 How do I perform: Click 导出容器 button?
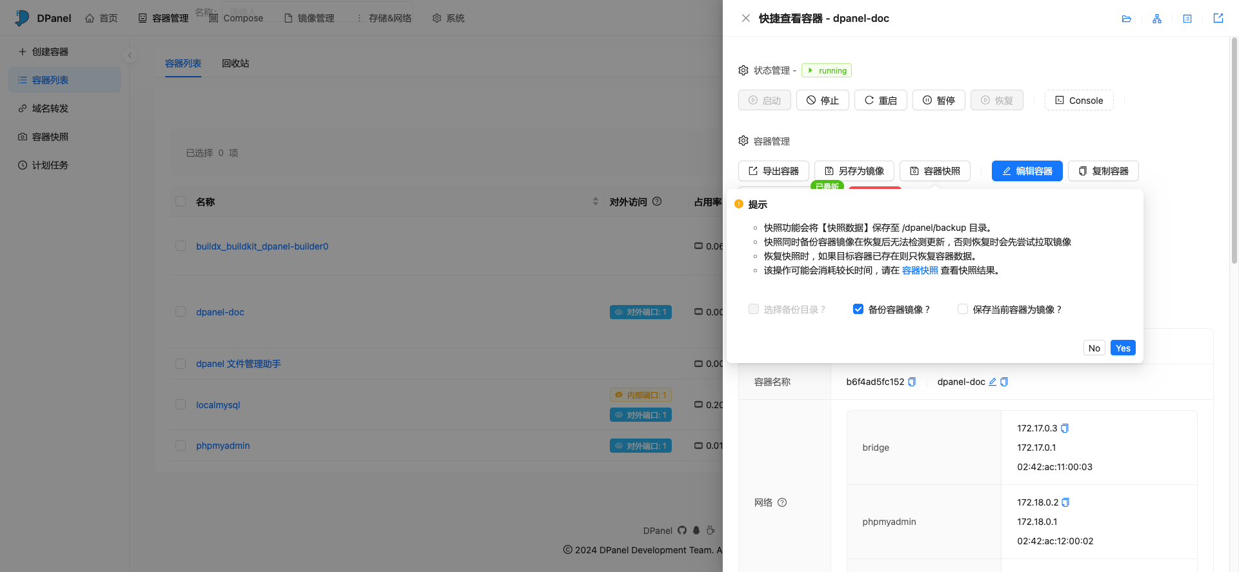click(774, 171)
